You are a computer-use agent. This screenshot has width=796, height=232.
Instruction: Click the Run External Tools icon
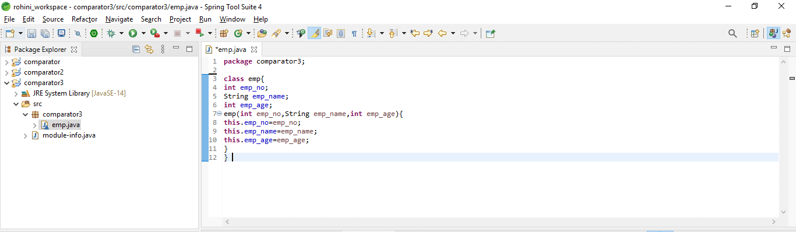(155, 34)
